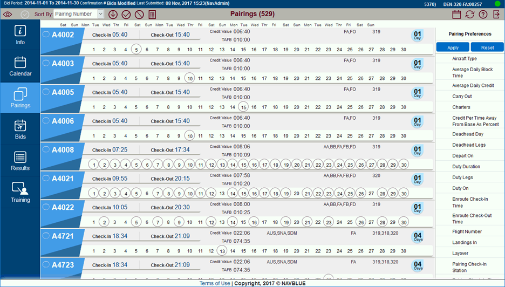Image resolution: width=505 pixels, height=287 pixels.
Task: Open the Calendar sidebar section
Action: pyautogui.click(x=20, y=66)
